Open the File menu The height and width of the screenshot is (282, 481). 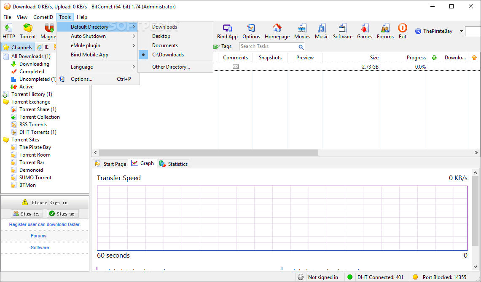point(7,17)
